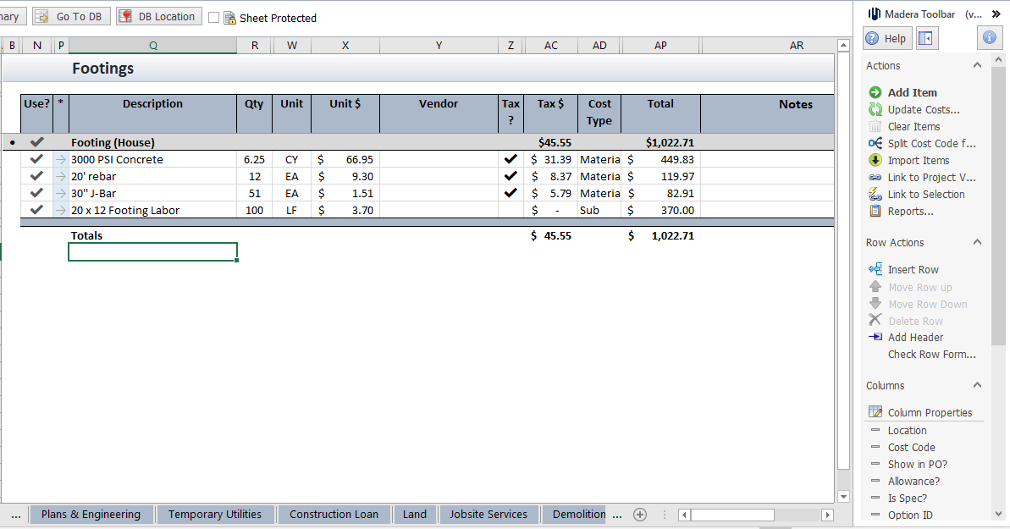Toggle Tax checkmark for 30" J-Bar
This screenshot has width=1010, height=529.
511,192
